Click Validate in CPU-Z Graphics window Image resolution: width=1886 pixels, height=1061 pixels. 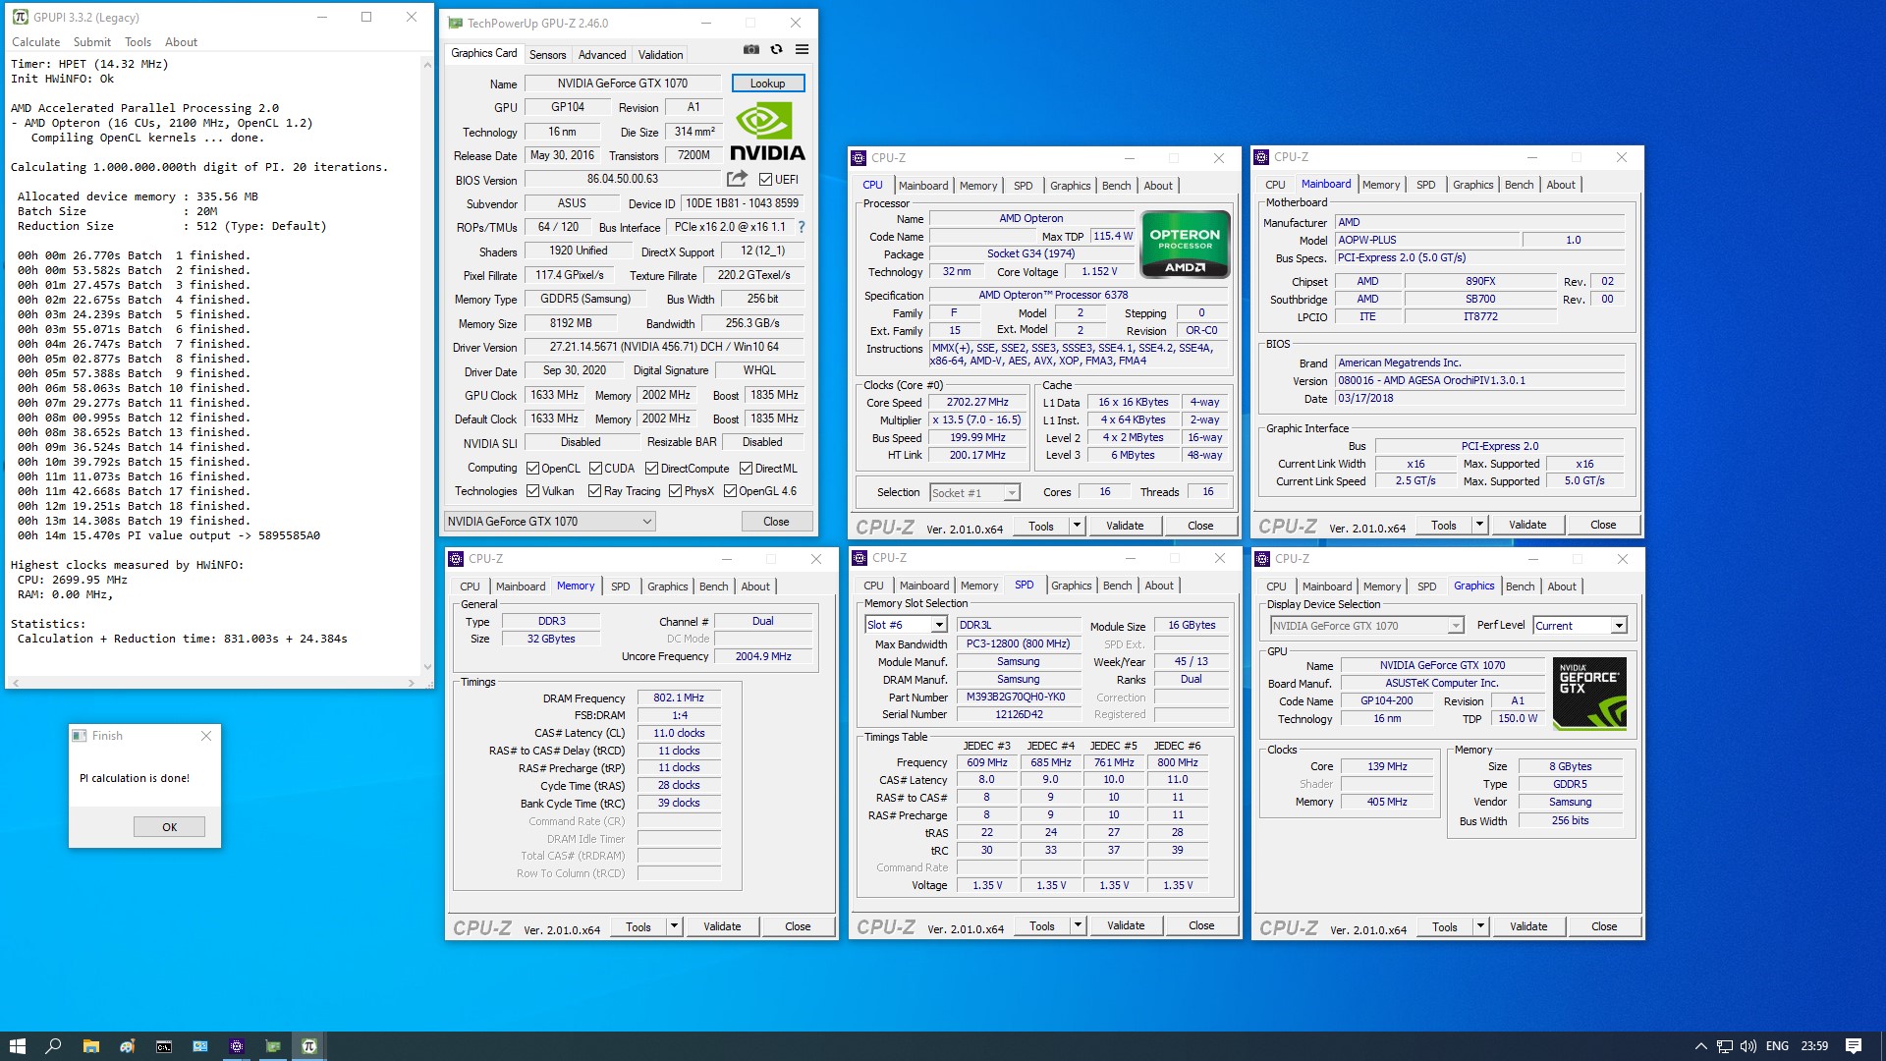coord(1528,926)
